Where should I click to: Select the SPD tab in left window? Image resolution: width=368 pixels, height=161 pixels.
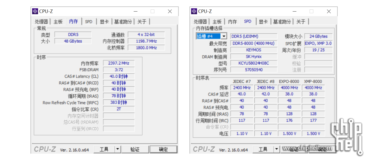(88, 22)
